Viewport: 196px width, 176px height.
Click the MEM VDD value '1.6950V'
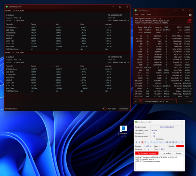(187, 47)
